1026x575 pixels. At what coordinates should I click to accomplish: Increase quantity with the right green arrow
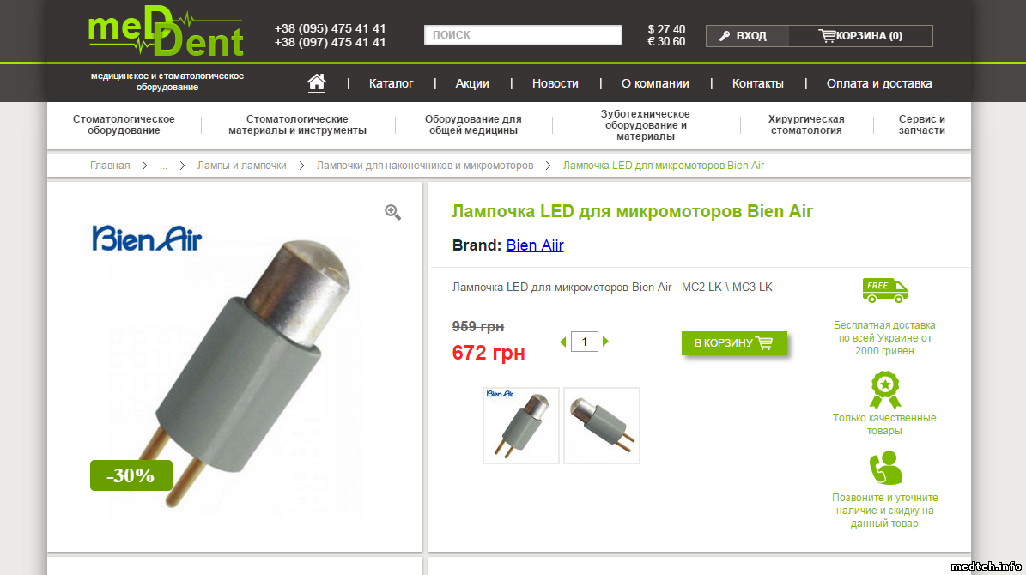click(x=606, y=342)
